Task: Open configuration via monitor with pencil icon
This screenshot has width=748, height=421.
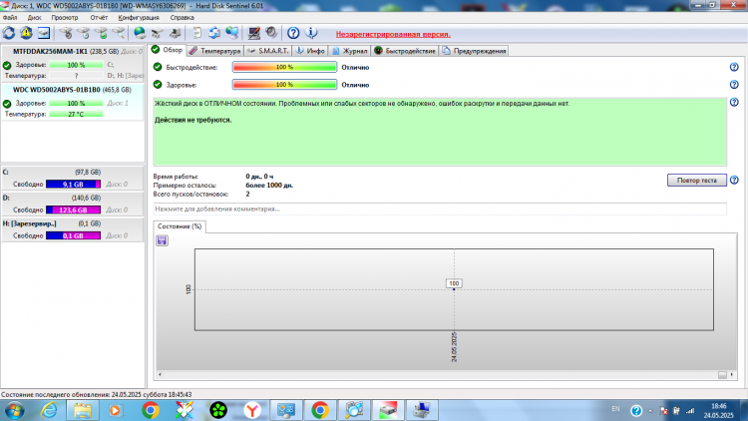Action: (x=253, y=33)
